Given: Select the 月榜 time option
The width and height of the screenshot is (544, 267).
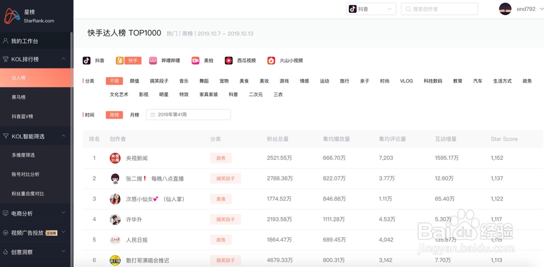Looking at the screenshot, I should [134, 115].
